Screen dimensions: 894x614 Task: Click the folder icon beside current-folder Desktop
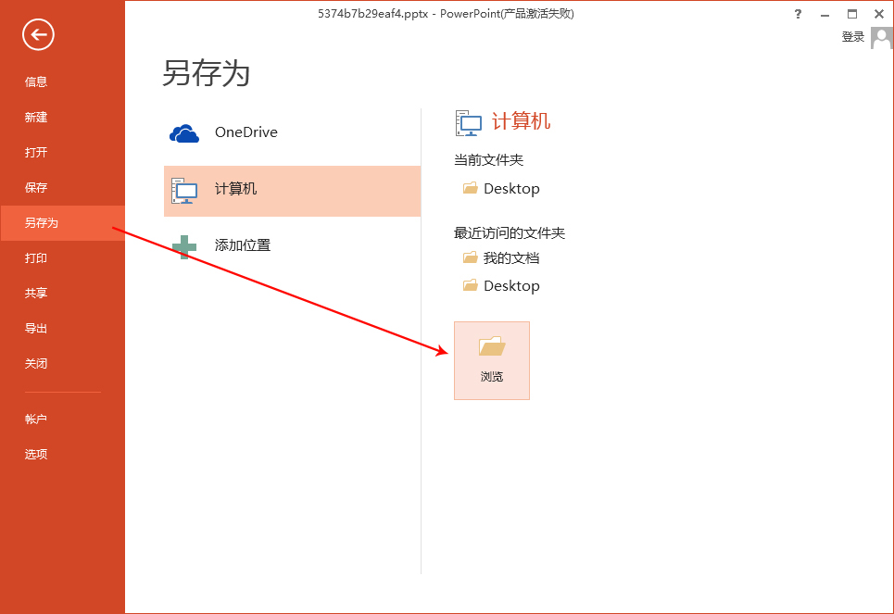click(471, 188)
